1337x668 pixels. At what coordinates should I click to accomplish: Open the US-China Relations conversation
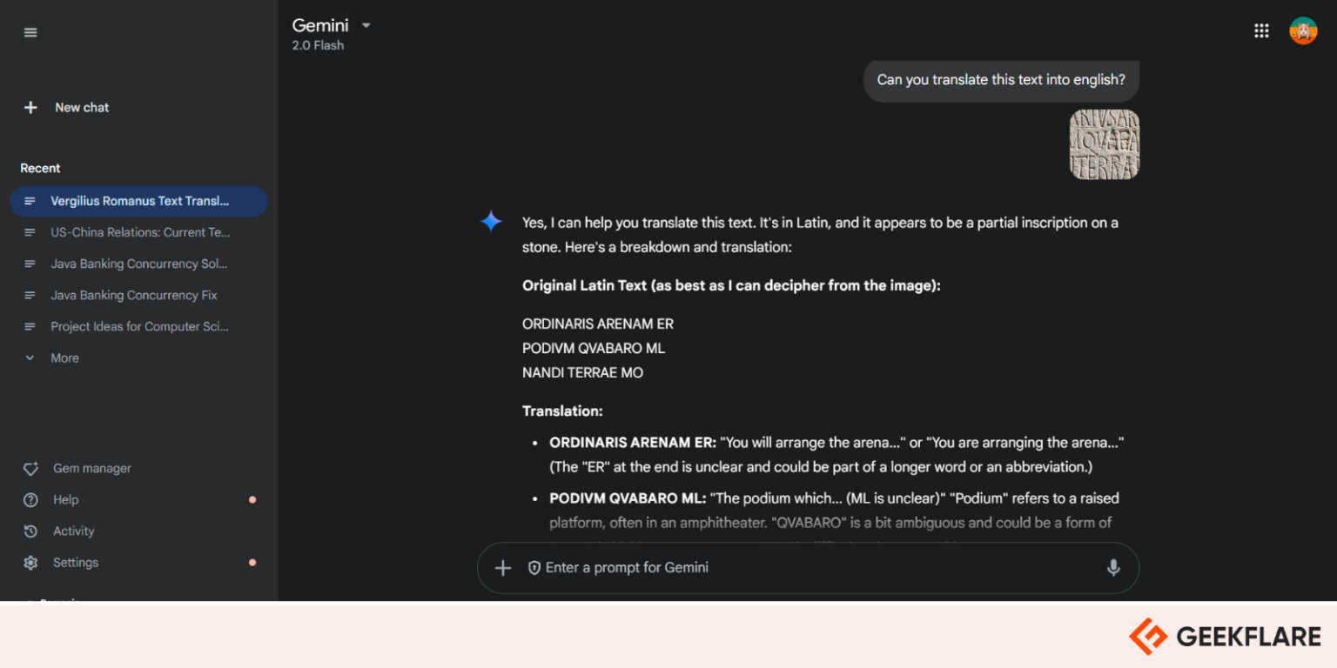pos(140,232)
